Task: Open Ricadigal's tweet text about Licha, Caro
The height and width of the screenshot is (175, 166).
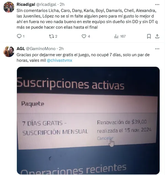Action: [x=87, y=19]
